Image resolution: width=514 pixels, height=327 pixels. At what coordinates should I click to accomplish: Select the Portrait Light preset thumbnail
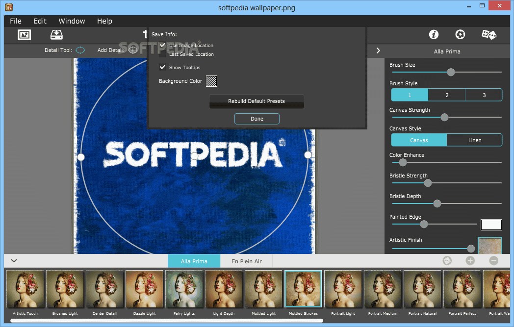(x=343, y=289)
